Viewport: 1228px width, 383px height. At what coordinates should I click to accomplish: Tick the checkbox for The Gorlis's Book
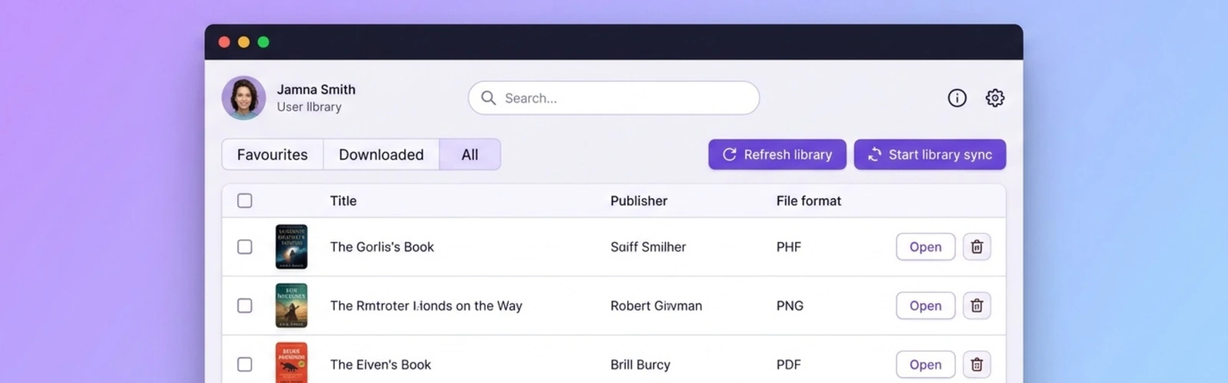(244, 247)
